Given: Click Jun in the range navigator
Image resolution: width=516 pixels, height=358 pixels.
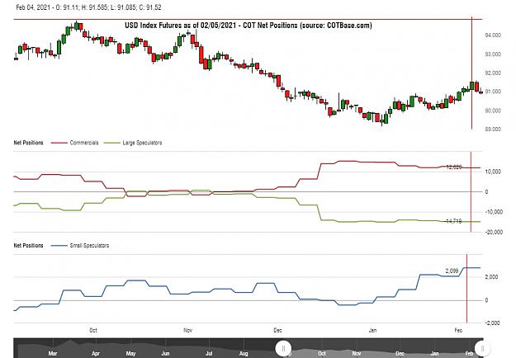Looking at the screenshot, I should [x=165, y=353].
